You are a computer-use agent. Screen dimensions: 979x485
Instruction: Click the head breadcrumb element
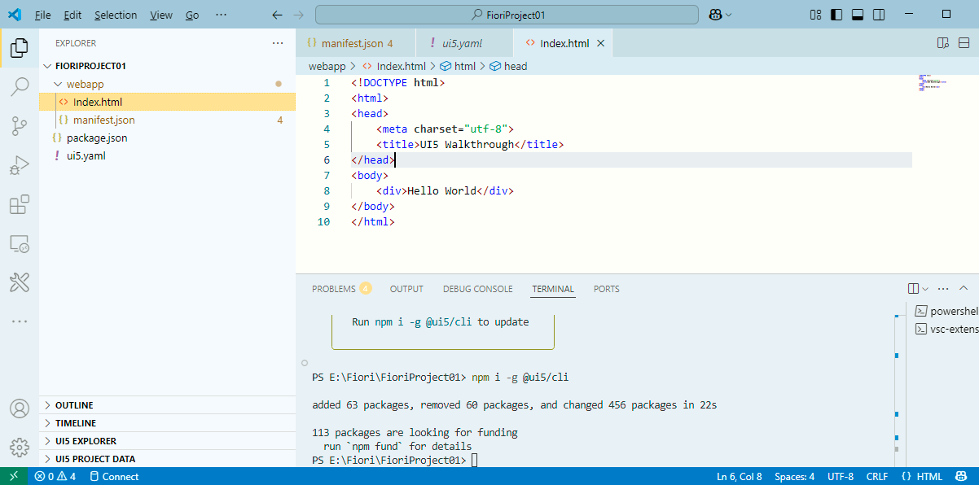(x=508, y=66)
